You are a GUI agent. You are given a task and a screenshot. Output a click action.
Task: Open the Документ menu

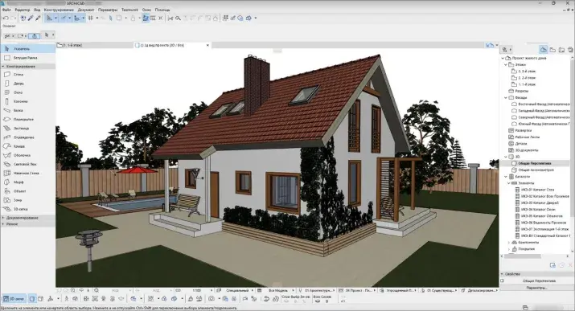click(86, 10)
